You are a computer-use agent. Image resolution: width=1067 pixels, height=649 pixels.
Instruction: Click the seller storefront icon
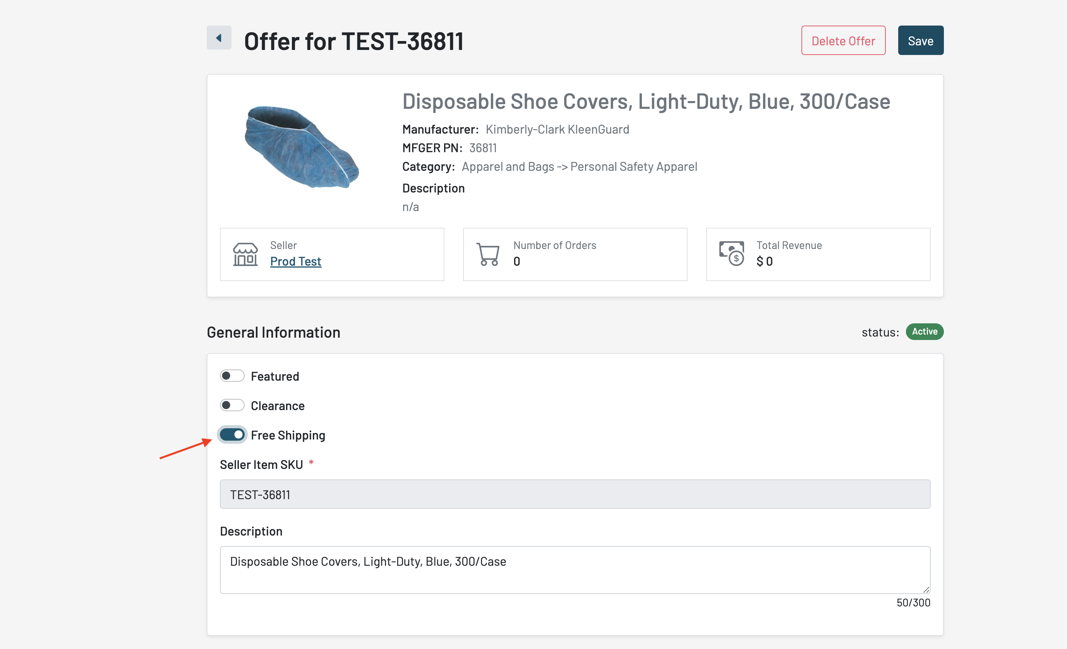coord(245,254)
